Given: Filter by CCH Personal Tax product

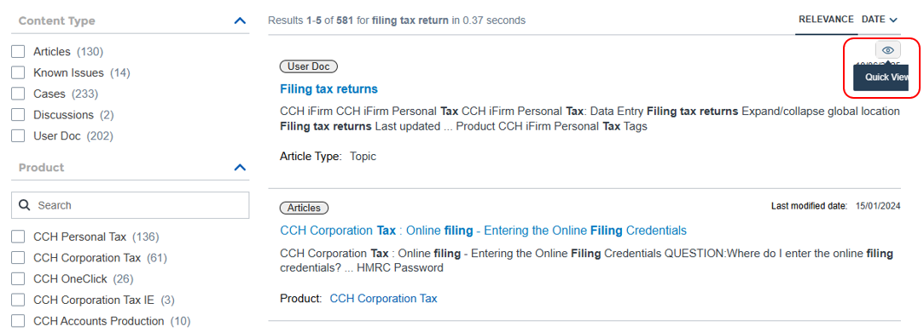Looking at the screenshot, I should click(x=18, y=237).
